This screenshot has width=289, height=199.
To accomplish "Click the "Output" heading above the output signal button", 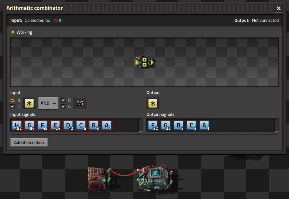I will (x=153, y=92).
